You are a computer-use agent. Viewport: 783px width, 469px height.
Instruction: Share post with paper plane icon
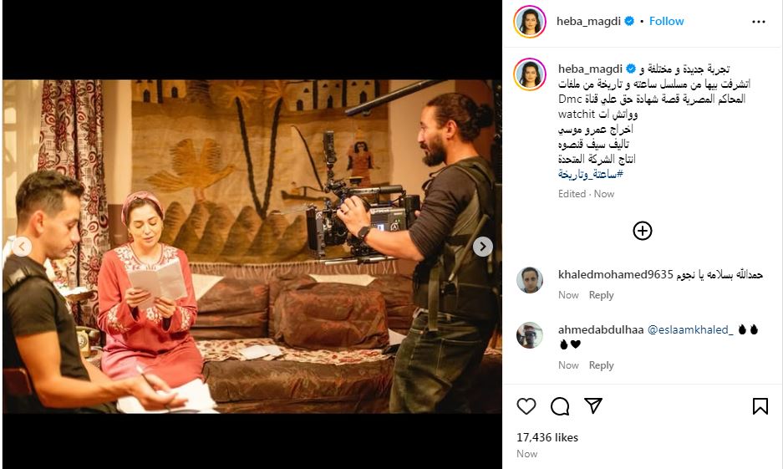[x=593, y=405]
